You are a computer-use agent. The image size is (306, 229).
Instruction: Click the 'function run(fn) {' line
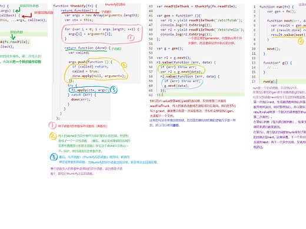277,6
